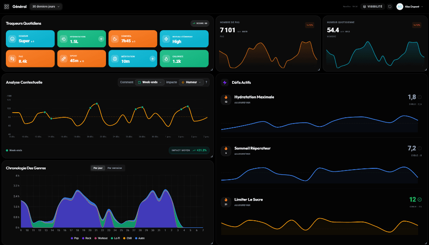Screen dimensions: 429x245
Task: Open the 30 derniers jours period dropdown
Action: [45, 6]
